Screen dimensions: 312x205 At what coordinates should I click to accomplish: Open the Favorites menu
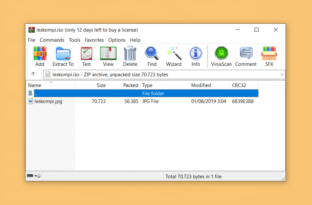coord(94,40)
